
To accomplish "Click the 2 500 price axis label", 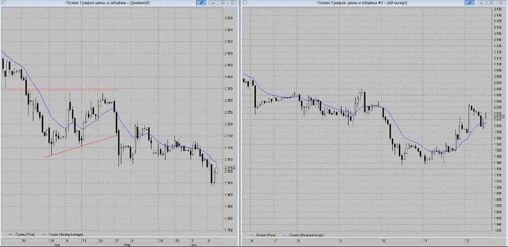I will pos(229,53).
